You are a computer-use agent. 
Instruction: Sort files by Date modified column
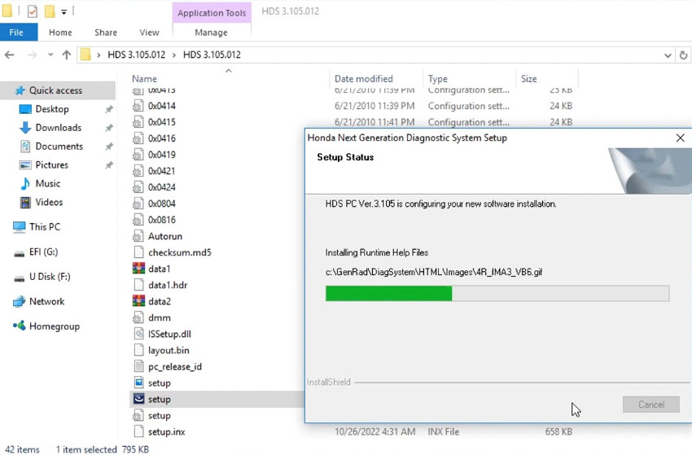click(x=364, y=79)
